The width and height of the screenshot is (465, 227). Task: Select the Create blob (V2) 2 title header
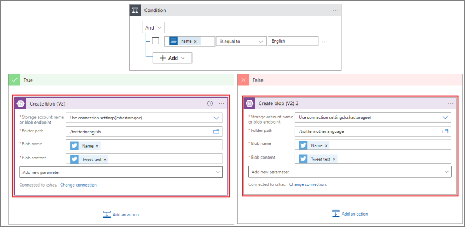[278, 103]
